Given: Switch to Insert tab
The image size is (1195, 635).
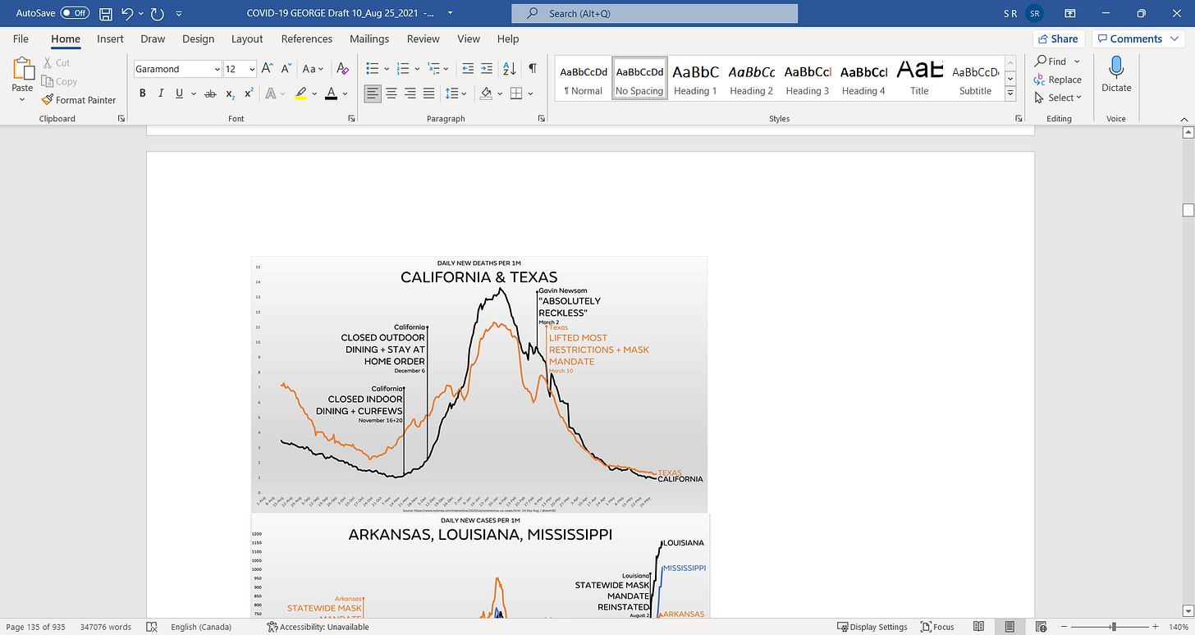Looking at the screenshot, I should click(x=110, y=39).
